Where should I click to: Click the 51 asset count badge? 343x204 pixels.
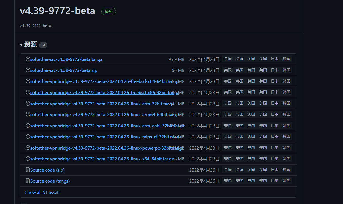[x=43, y=45]
